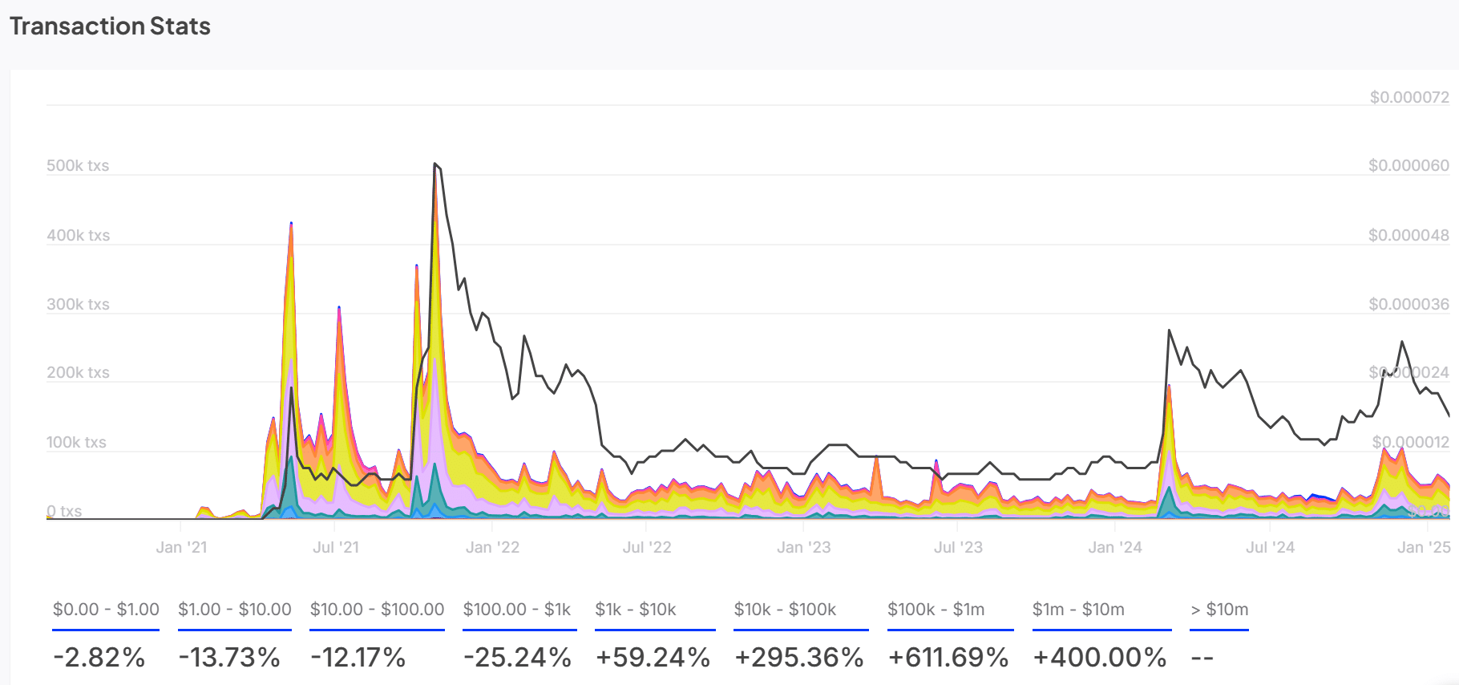Toggle the $1.00 - $10.00 range series

pos(234,610)
